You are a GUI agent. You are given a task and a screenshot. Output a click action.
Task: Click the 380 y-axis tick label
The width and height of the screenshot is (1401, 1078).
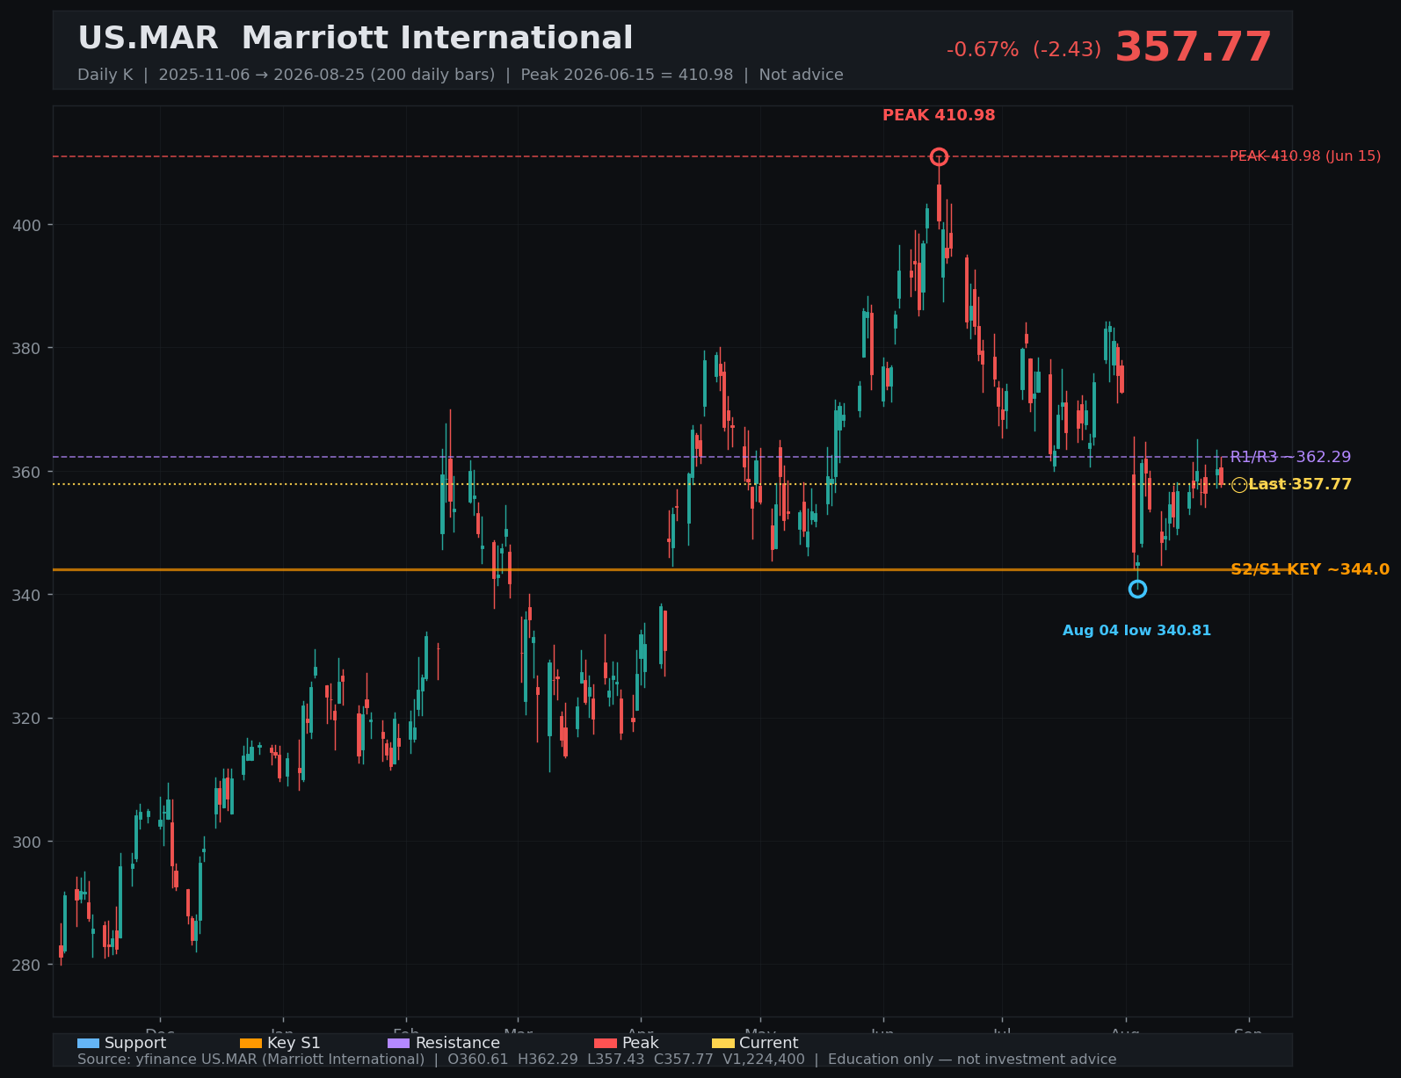(x=26, y=348)
